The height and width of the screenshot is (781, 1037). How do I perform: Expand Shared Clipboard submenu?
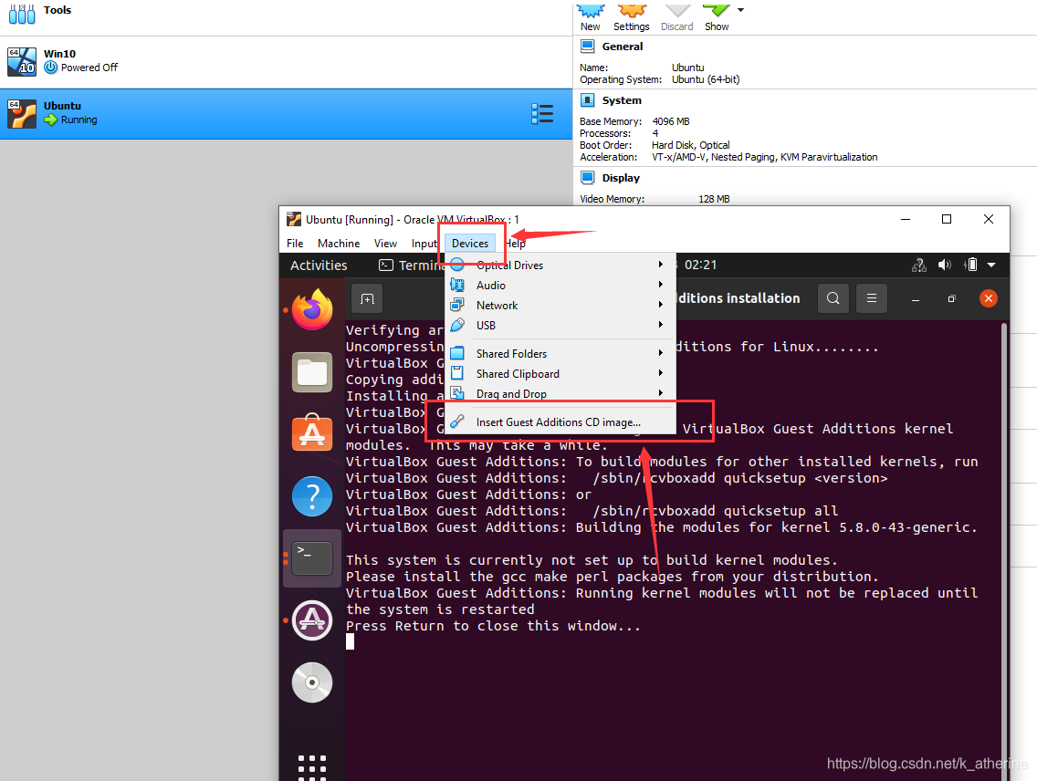coord(560,373)
